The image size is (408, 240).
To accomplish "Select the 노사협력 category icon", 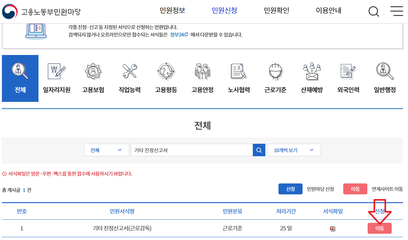I will (x=238, y=77).
